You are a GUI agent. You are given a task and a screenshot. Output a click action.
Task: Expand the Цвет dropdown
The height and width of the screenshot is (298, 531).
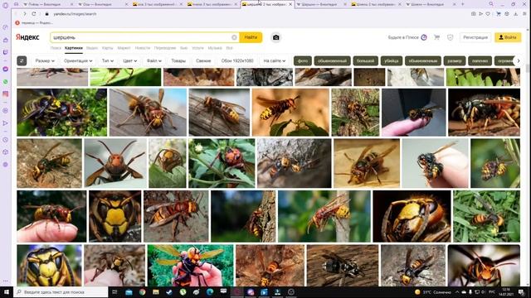130,60
